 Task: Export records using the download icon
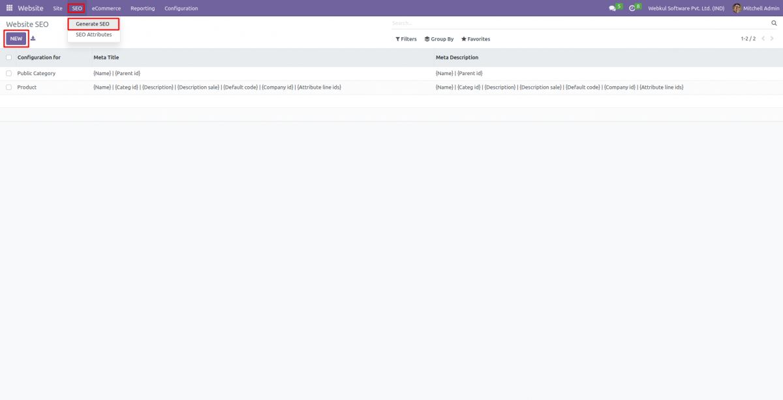pos(31,38)
